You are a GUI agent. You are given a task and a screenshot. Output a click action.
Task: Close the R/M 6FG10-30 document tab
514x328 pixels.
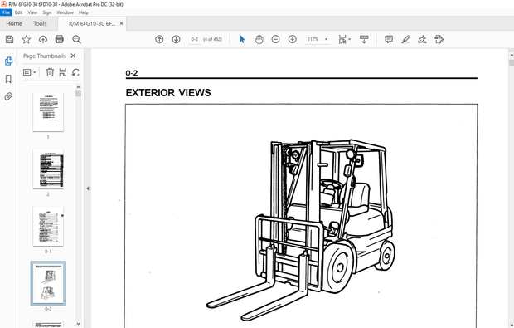(122, 23)
